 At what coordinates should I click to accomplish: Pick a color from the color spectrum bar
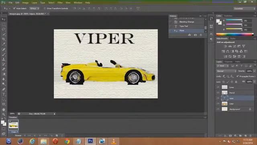pyautogui.click(x=235, y=34)
